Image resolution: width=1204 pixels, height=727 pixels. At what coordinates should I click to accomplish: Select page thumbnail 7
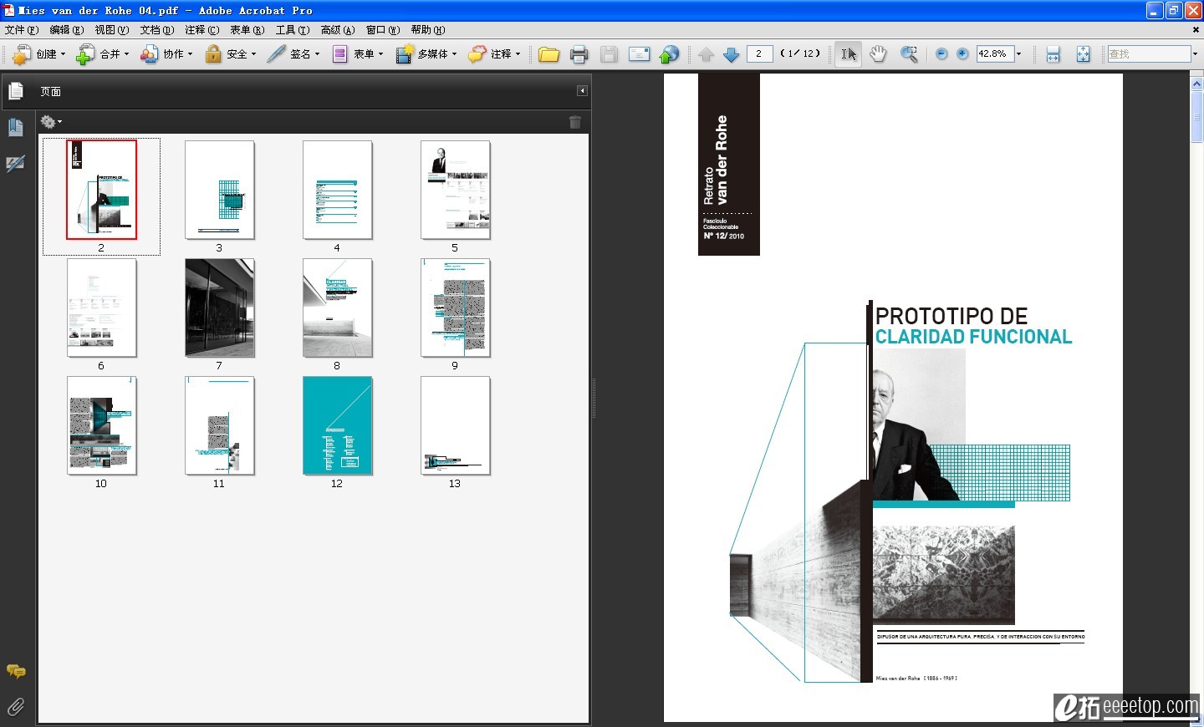point(220,308)
